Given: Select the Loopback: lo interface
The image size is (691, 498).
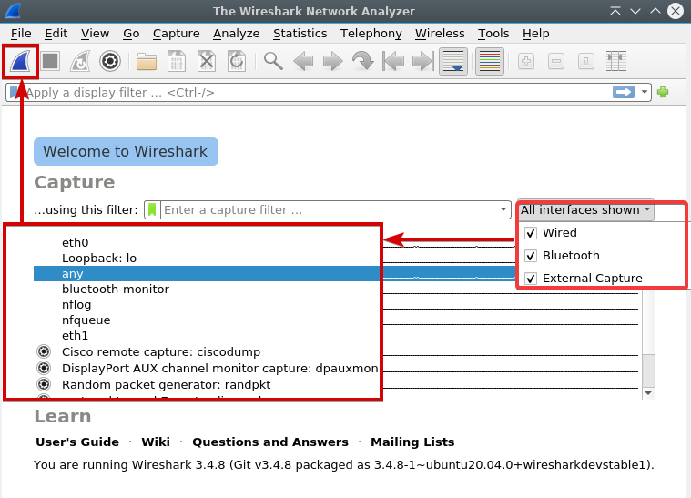Looking at the screenshot, I should 99,259.
